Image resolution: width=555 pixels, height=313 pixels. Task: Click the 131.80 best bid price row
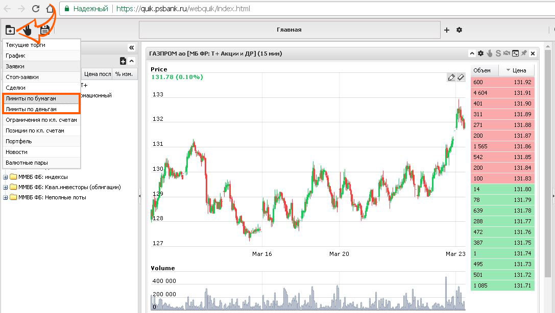[x=502, y=189]
